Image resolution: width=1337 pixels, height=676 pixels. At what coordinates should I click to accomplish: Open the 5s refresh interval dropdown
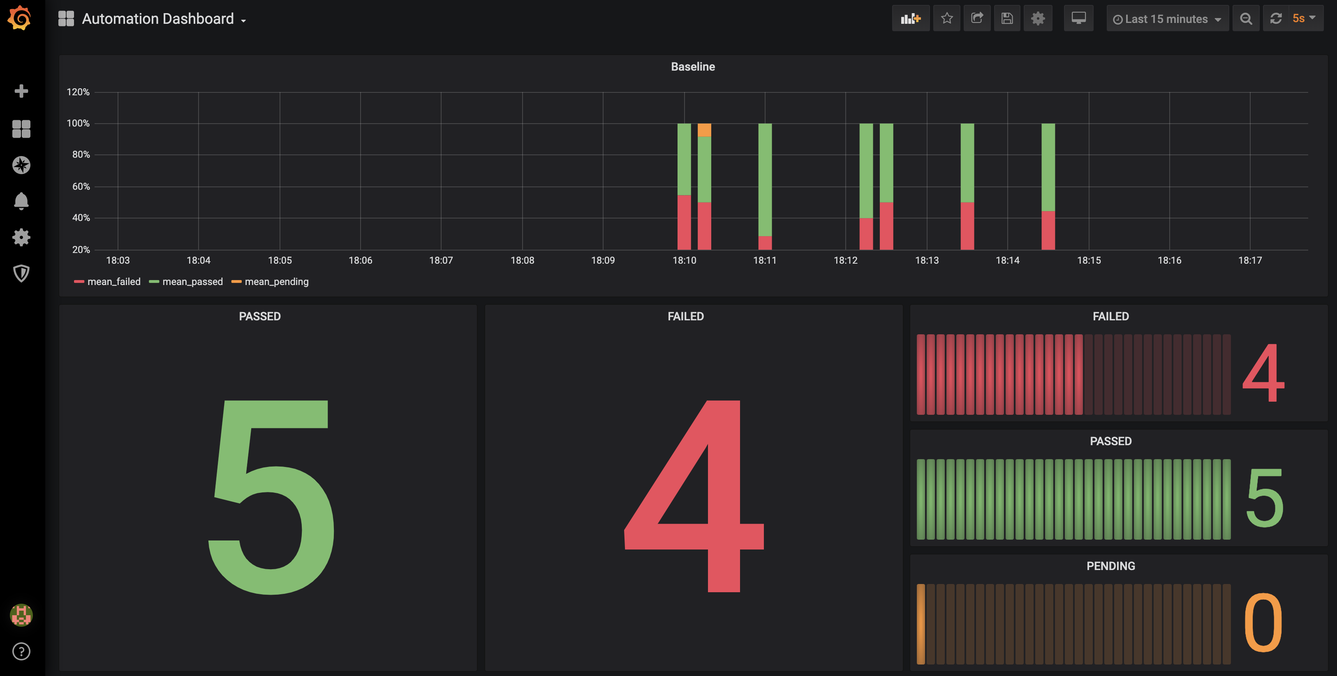(1304, 18)
